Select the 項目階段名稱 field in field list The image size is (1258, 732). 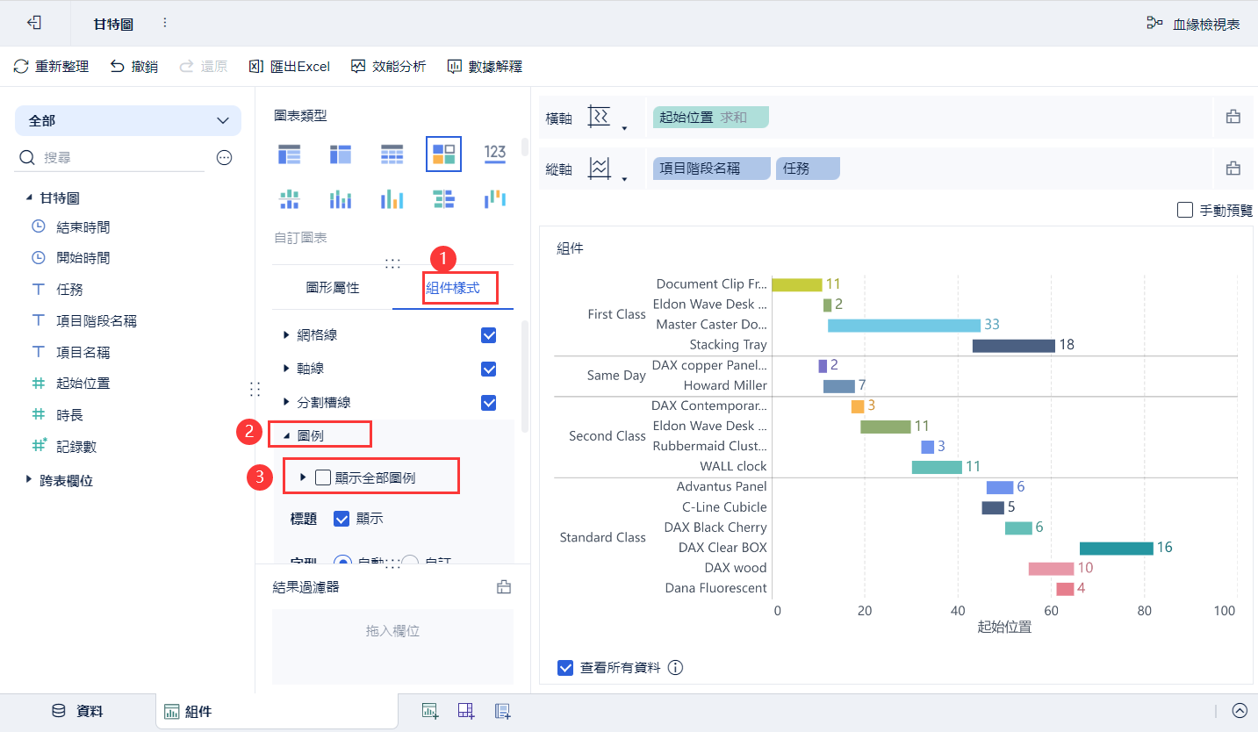96,320
